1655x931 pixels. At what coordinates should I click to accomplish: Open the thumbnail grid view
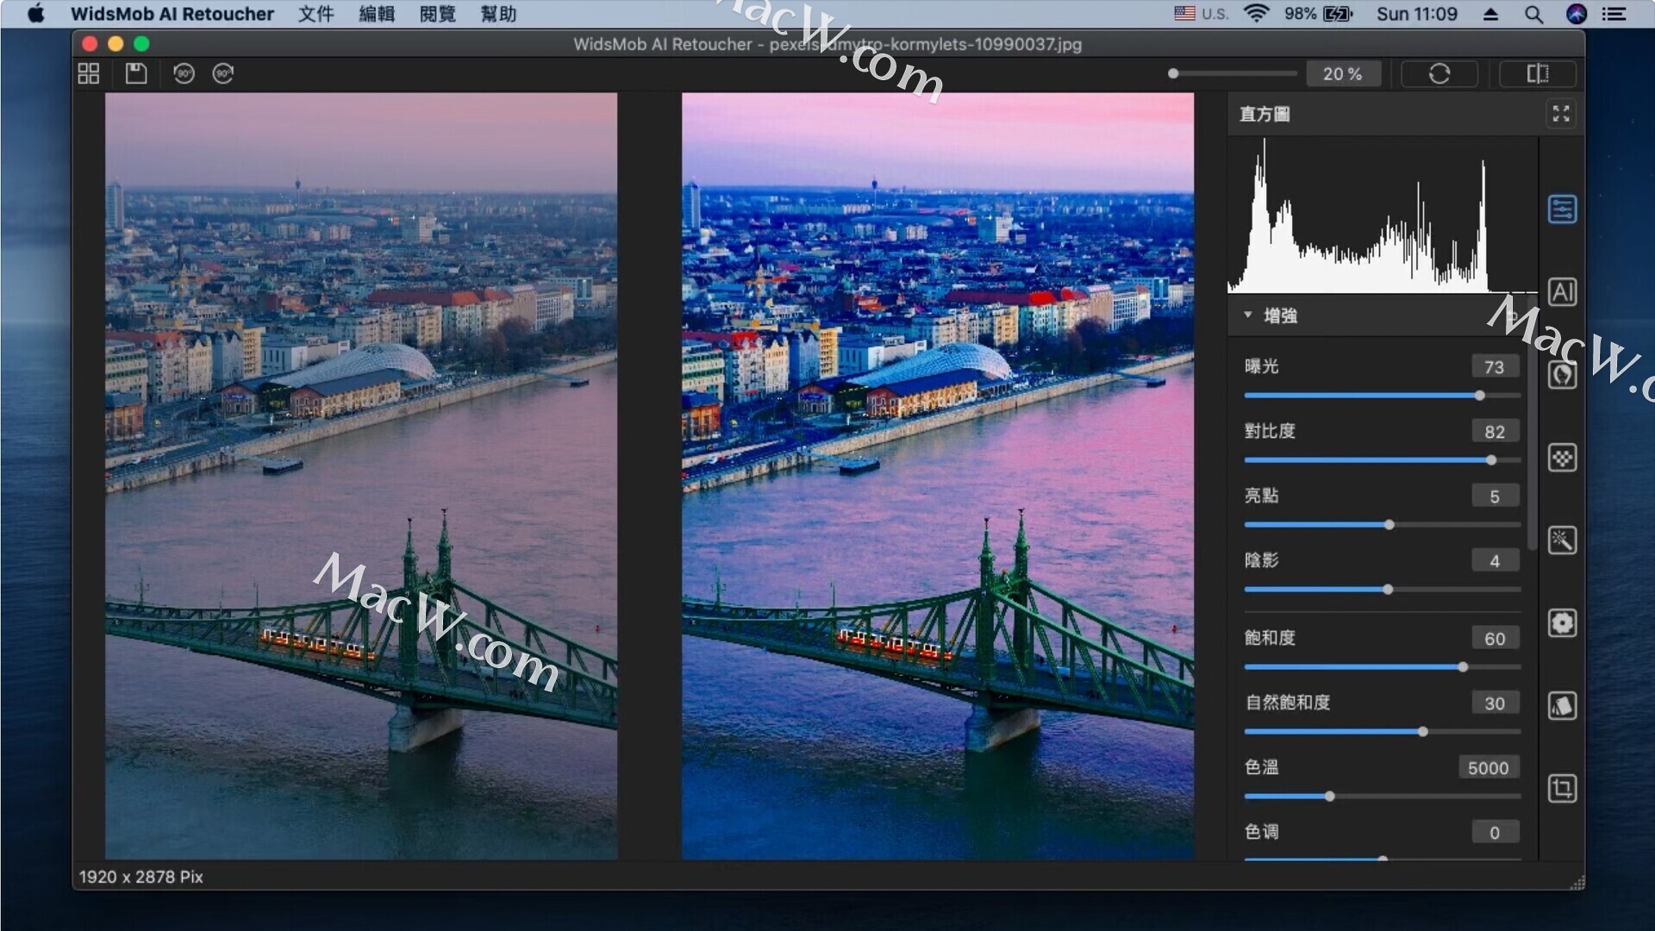(x=89, y=74)
